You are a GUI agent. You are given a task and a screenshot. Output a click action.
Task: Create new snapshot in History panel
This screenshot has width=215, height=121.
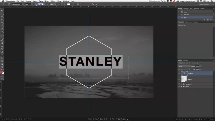point(208,20)
